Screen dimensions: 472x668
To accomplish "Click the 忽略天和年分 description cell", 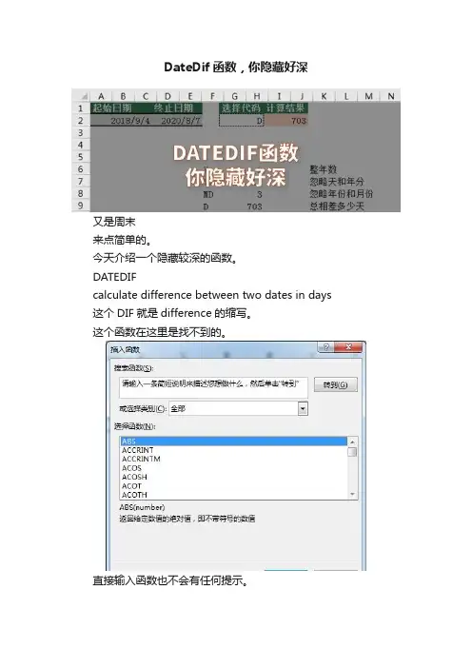I will 337,182.
